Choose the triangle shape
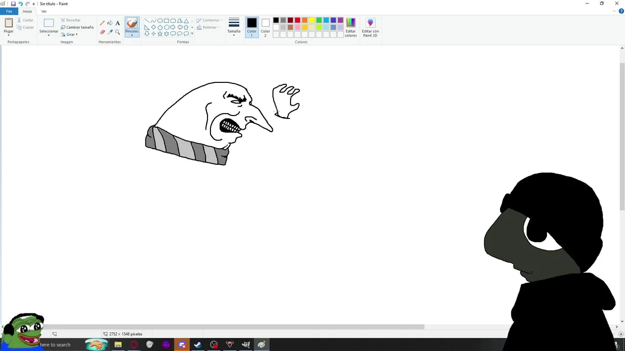Screen dimensions: 625x351 click(186, 21)
